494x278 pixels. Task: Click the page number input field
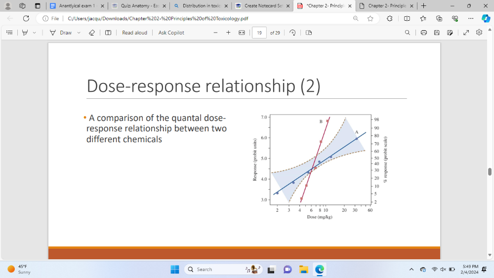tap(259, 33)
